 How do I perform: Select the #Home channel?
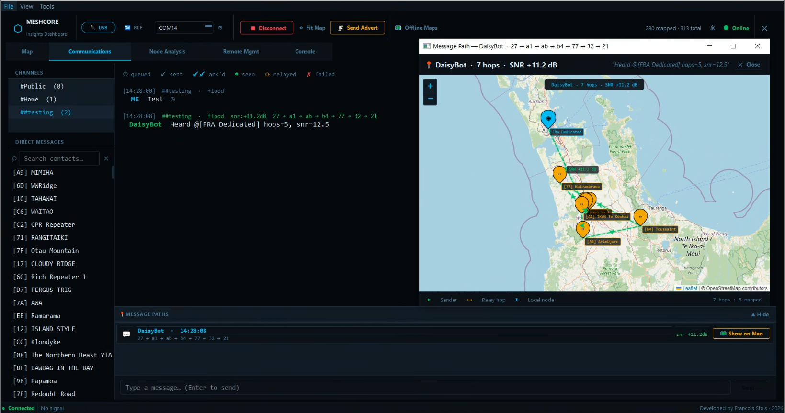point(61,99)
